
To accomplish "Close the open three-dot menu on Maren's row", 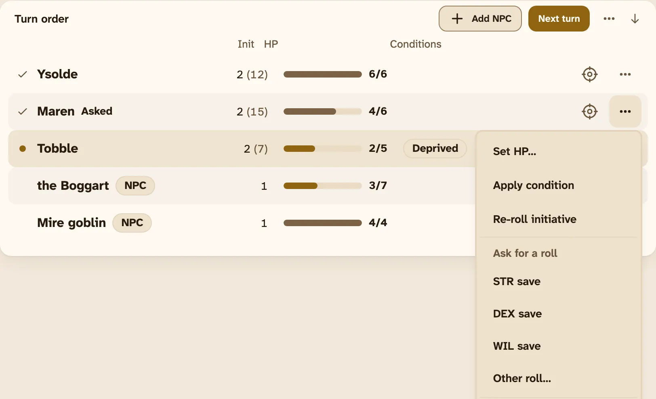I will [625, 111].
